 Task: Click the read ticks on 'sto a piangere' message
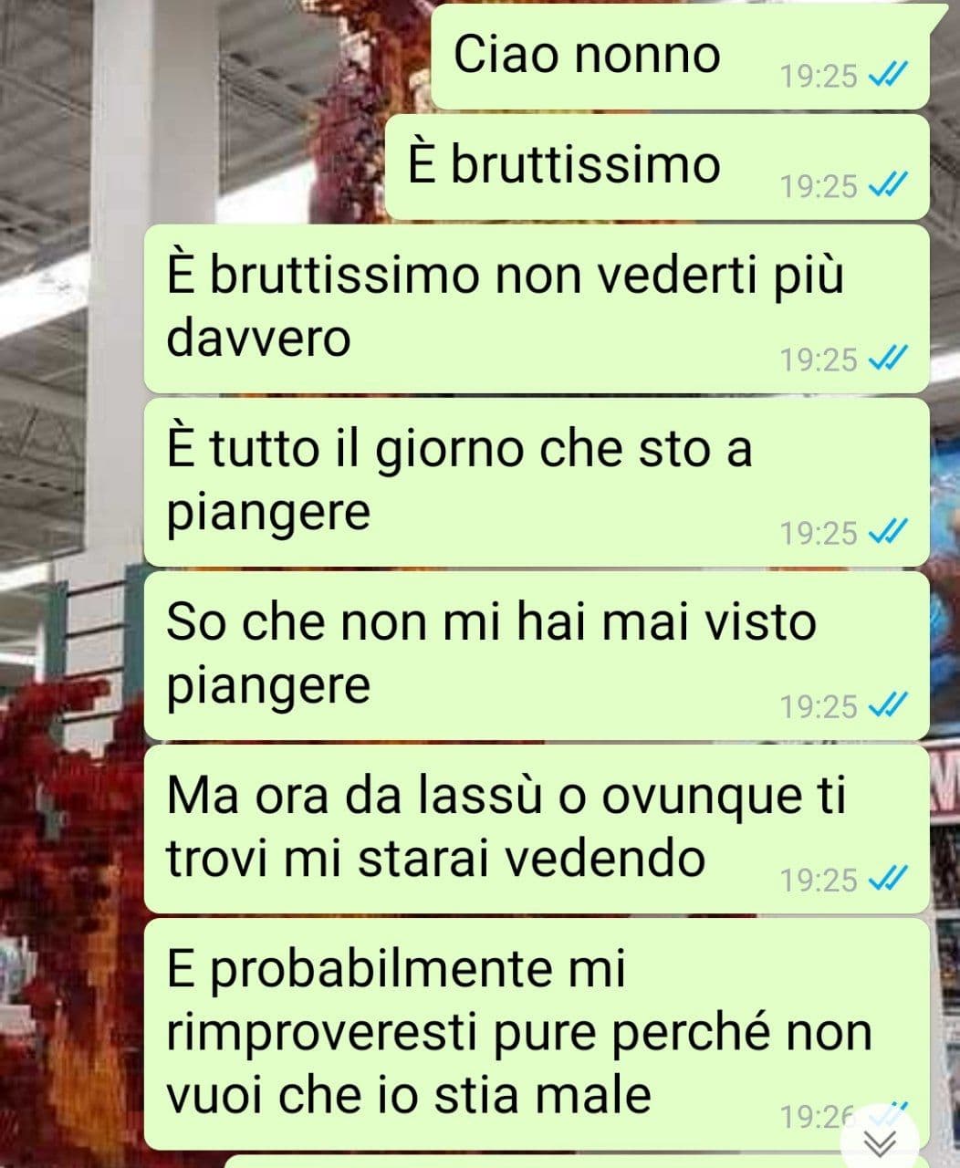(x=887, y=533)
